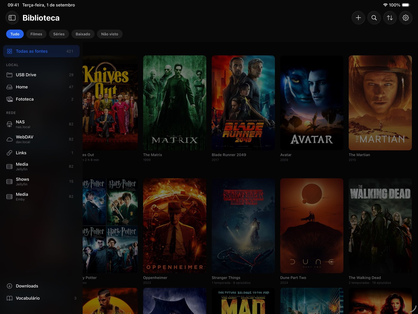418x314 pixels.
Task: Open the Fototeca source
Action: pyautogui.click(x=42, y=99)
